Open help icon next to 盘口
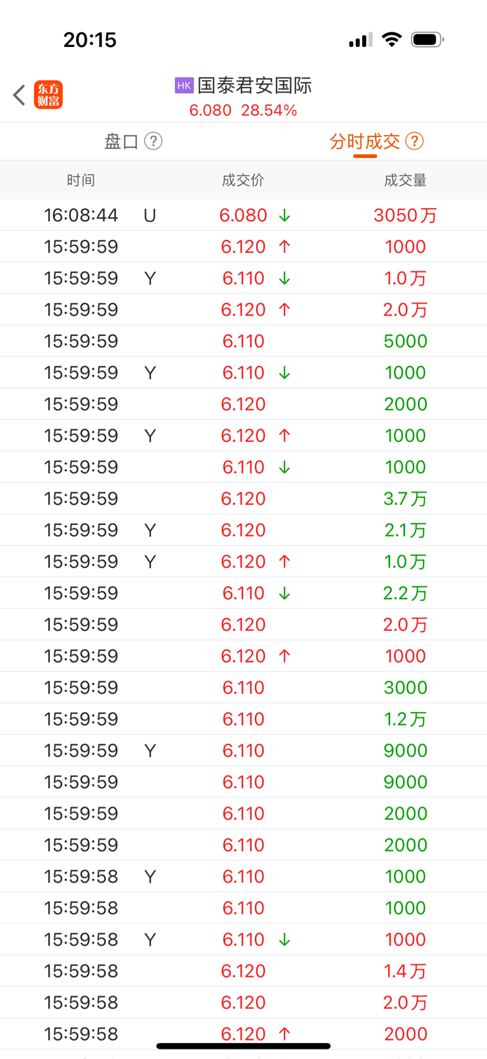Image resolution: width=487 pixels, height=1059 pixels. tap(153, 141)
